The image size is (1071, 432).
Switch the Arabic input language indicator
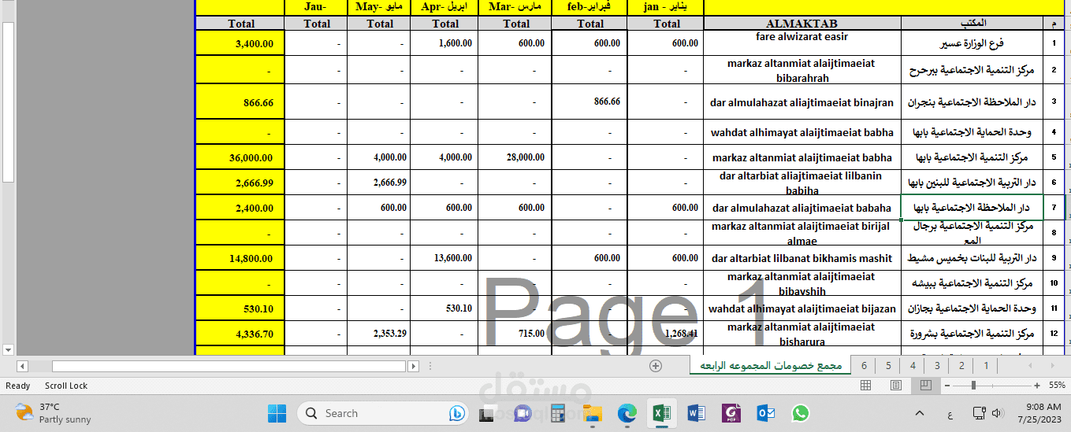pos(950,414)
